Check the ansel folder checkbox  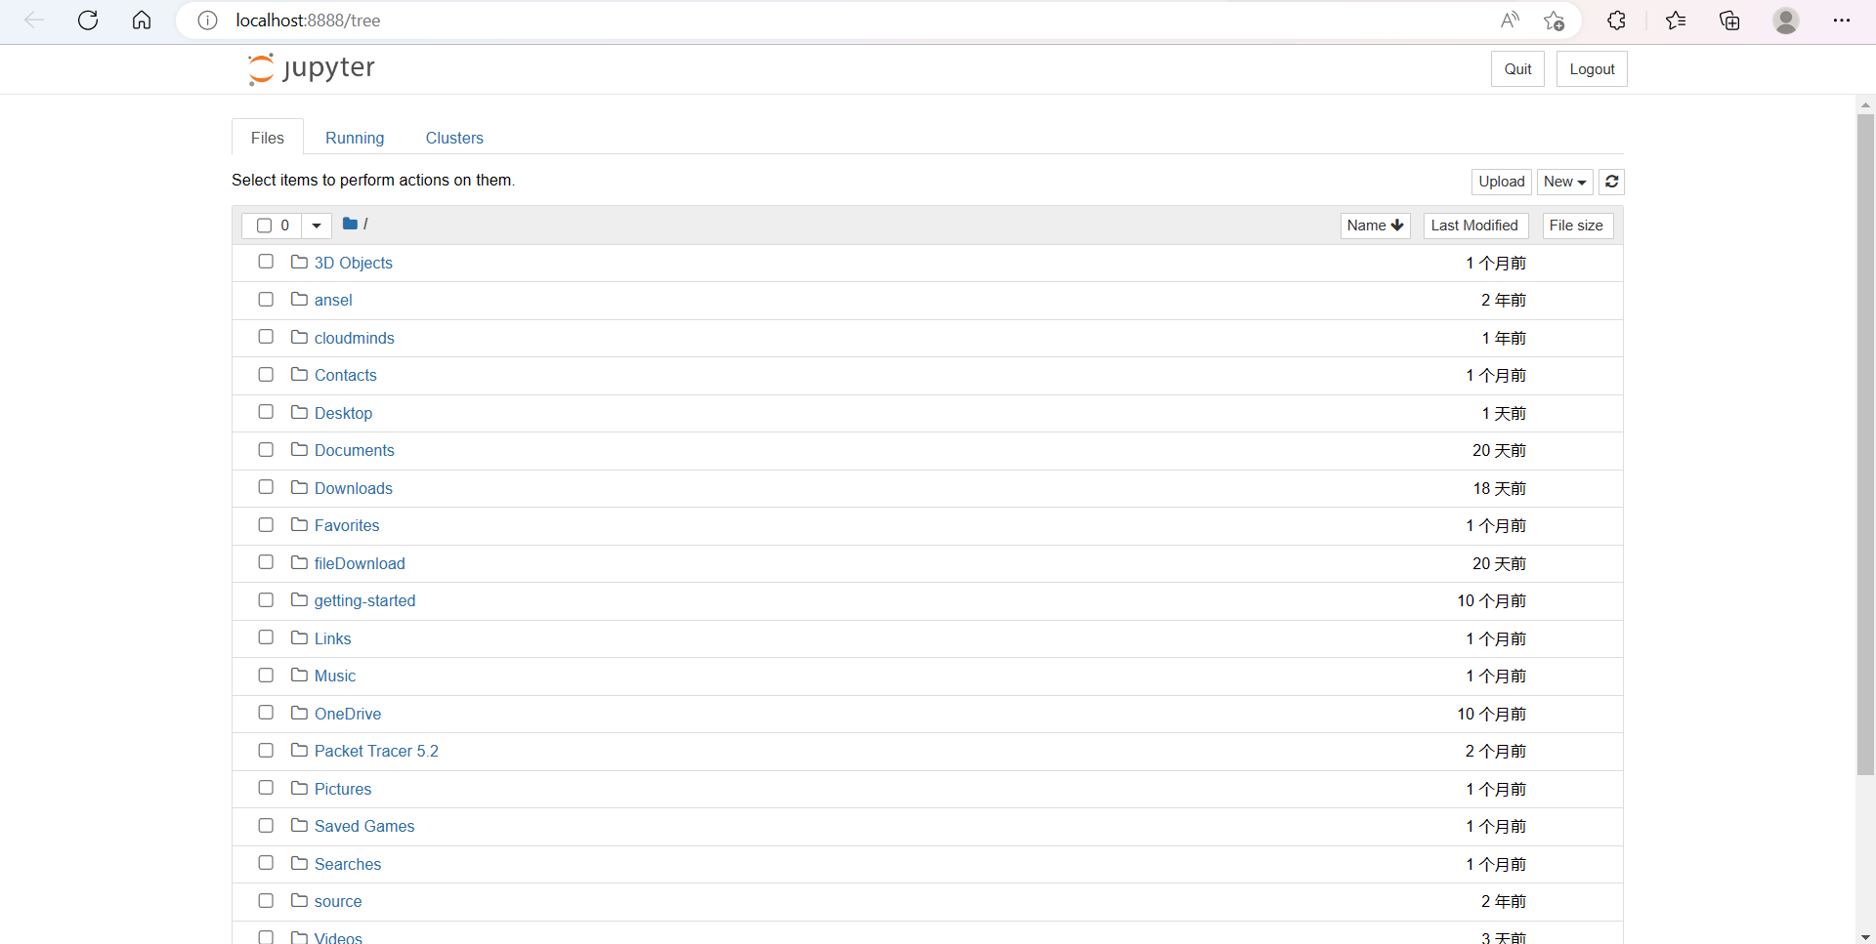point(266,299)
